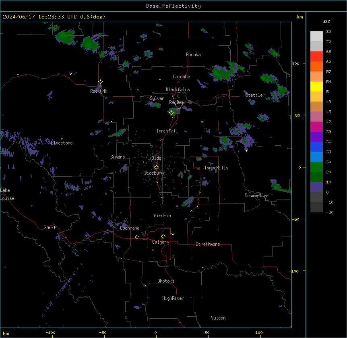Click the -100 tick label on bottom axis
347x338 pixels.
51,332
